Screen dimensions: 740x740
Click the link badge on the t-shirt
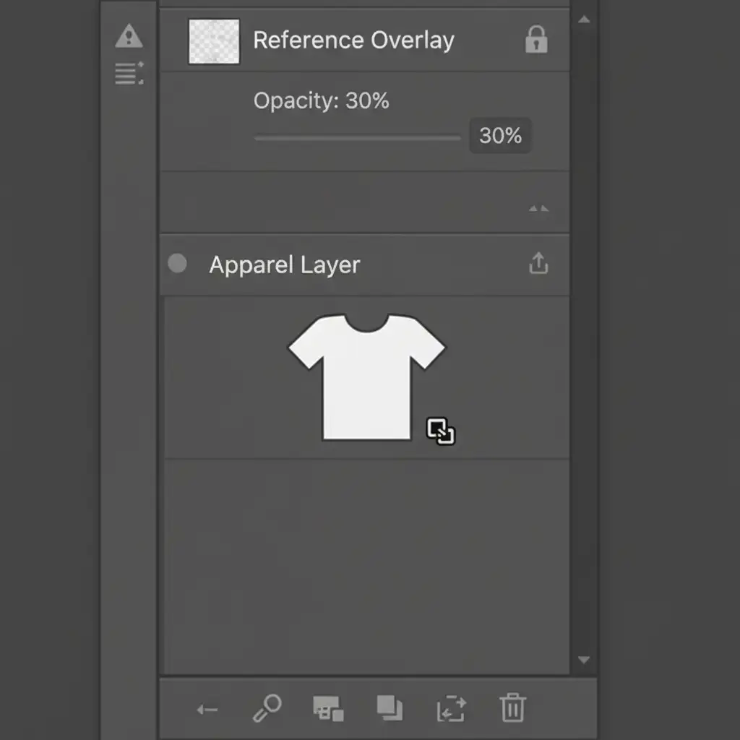[440, 431]
